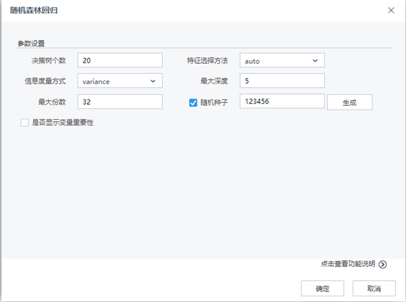Image resolution: width=406 pixels, height=302 pixels.
Task: Click the 生成 button
Action: click(349, 102)
